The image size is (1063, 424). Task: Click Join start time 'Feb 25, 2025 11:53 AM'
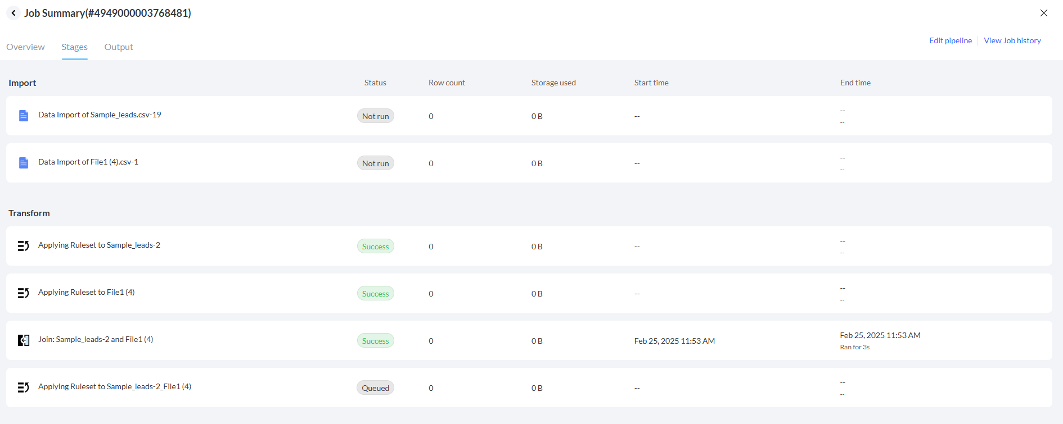coord(674,341)
